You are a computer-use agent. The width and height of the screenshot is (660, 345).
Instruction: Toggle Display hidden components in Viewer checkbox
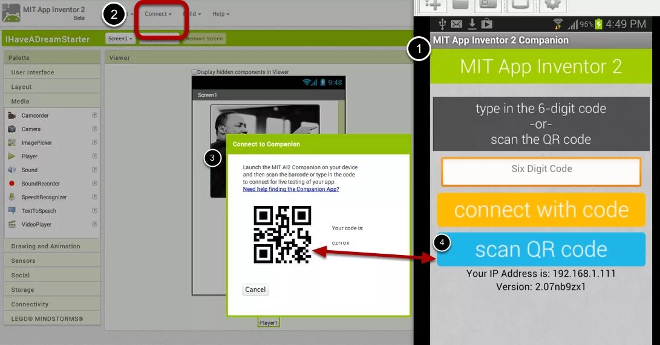(194, 72)
